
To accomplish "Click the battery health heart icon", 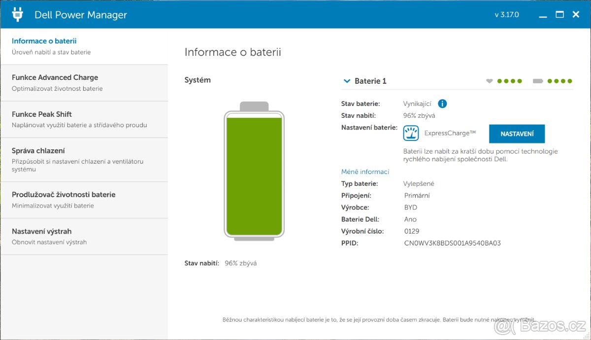I will 489,81.
